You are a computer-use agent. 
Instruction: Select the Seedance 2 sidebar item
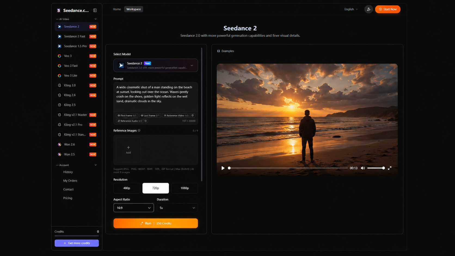(76, 27)
